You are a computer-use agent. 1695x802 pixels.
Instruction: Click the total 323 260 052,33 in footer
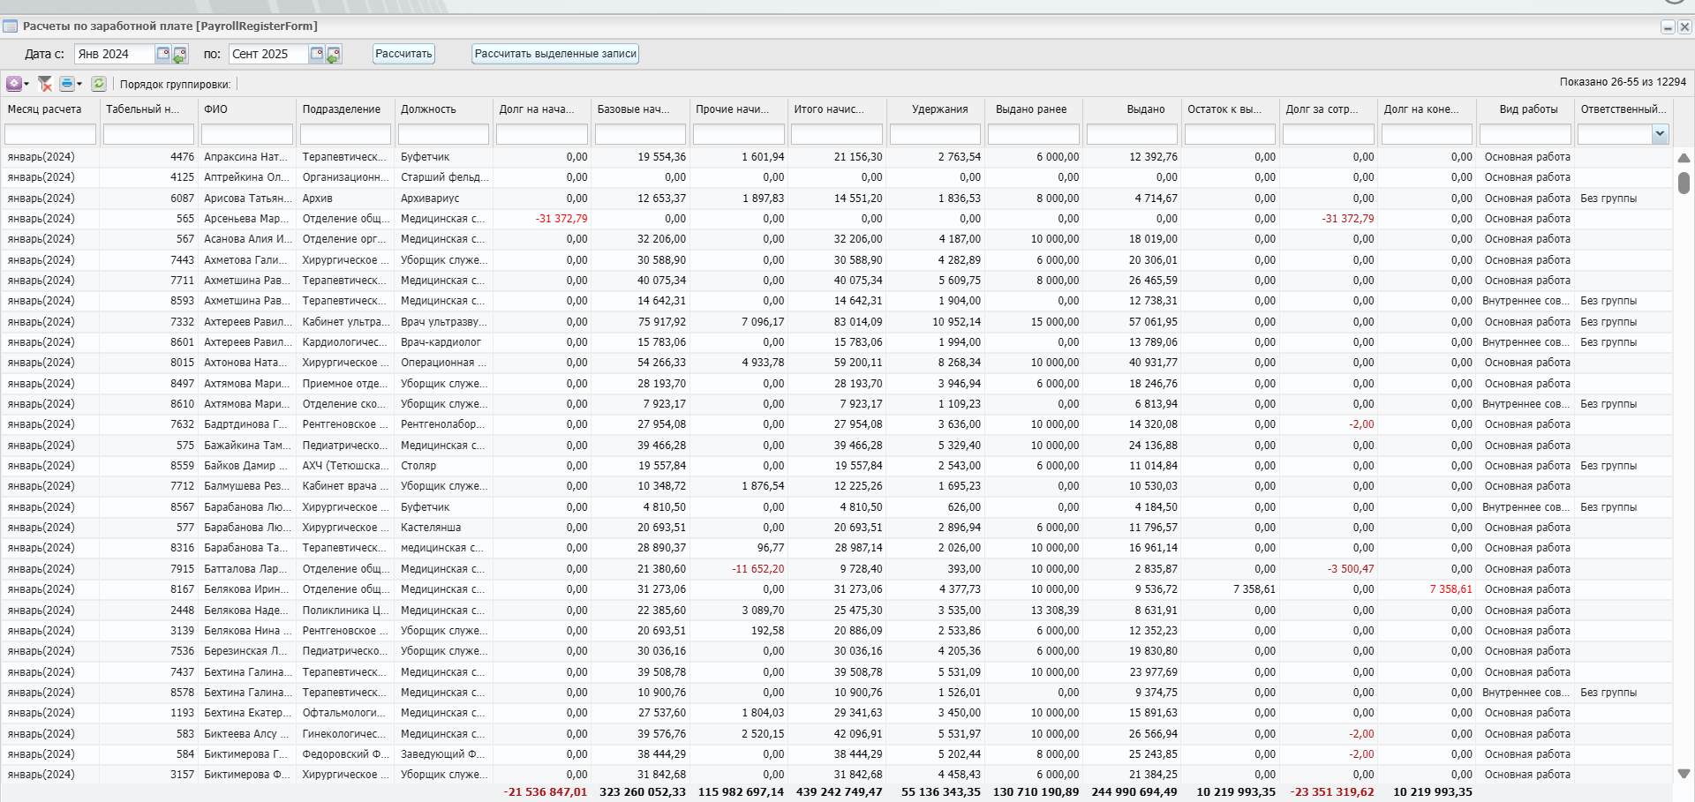pos(643,792)
